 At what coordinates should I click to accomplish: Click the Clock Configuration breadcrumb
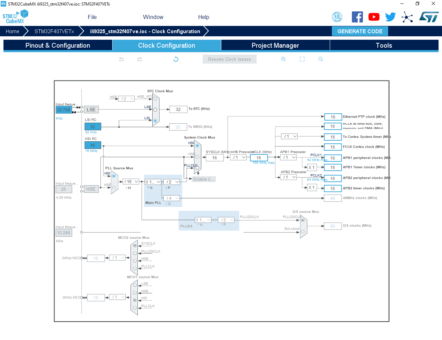(145, 31)
